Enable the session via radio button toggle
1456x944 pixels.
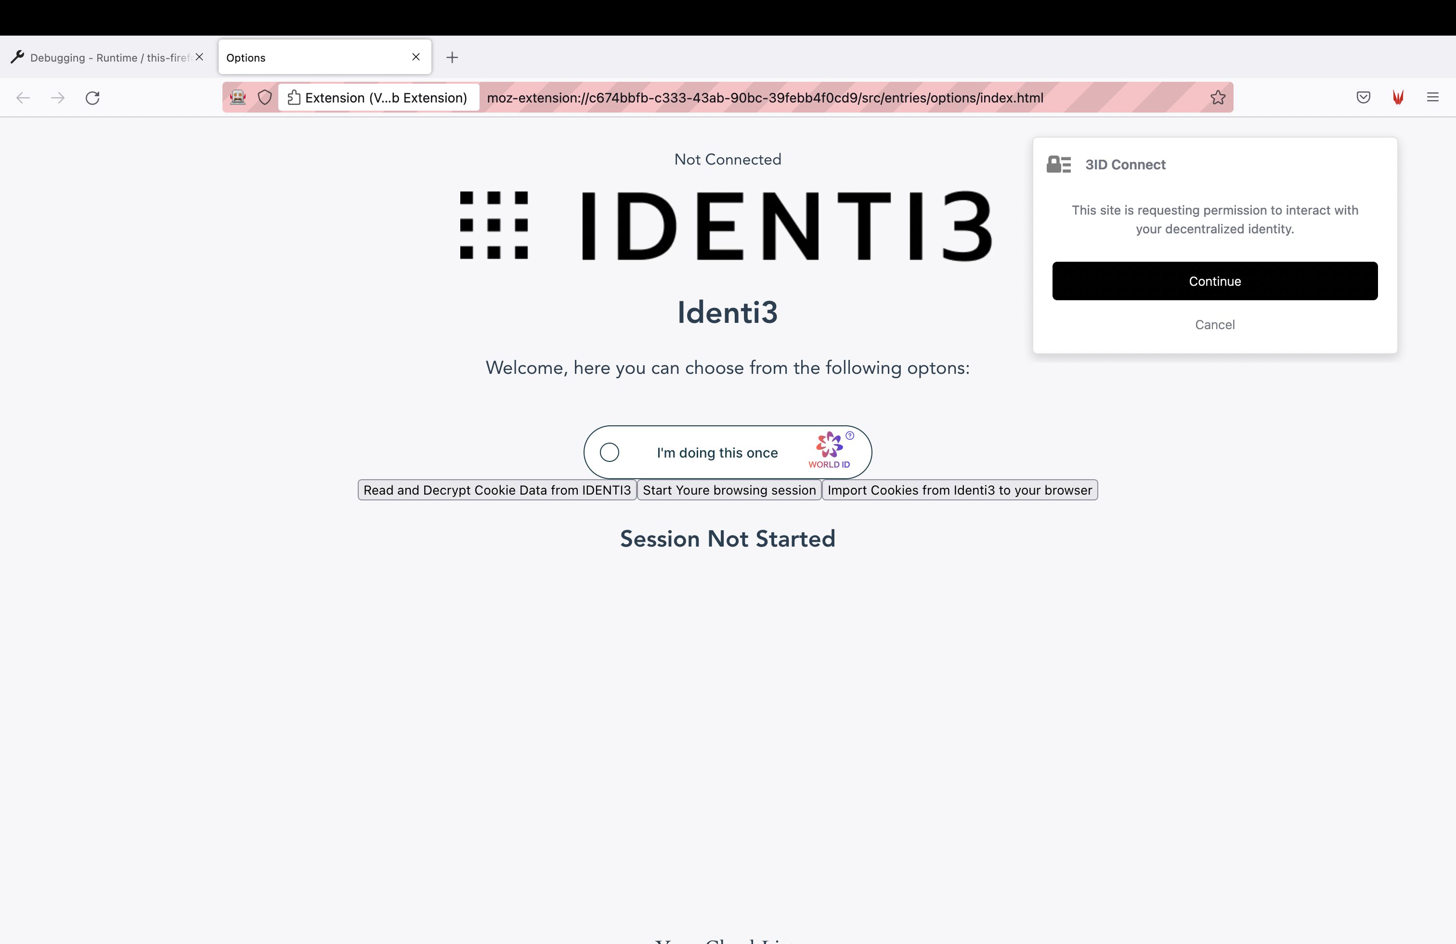[x=608, y=453]
